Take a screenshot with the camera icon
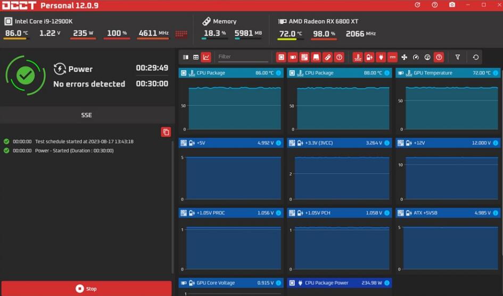The width and height of the screenshot is (503, 296). click(452, 5)
